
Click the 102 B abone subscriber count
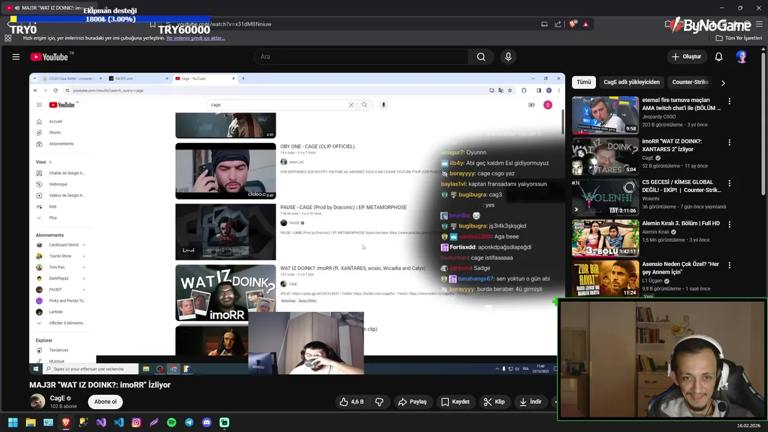click(64, 407)
